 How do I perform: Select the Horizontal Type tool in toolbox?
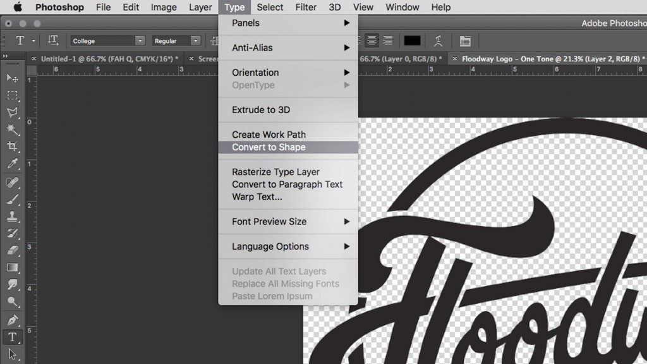point(13,337)
